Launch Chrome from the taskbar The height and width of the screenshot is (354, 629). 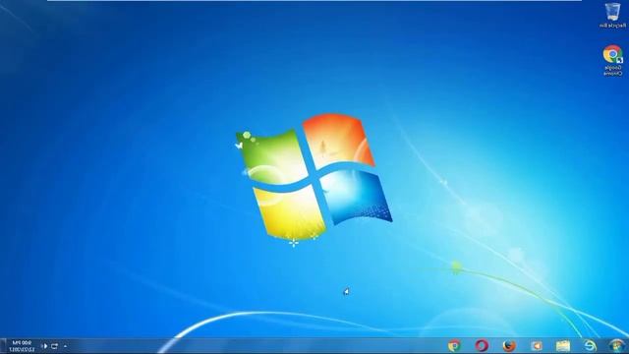[454, 345]
